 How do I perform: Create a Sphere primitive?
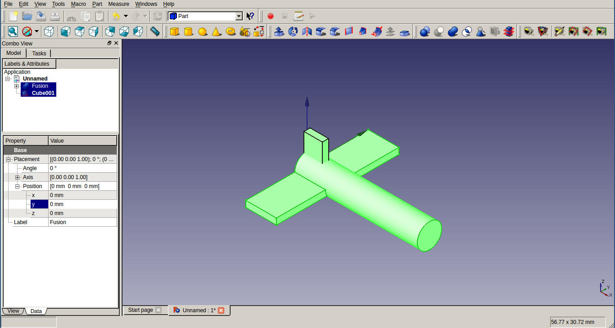(x=203, y=31)
